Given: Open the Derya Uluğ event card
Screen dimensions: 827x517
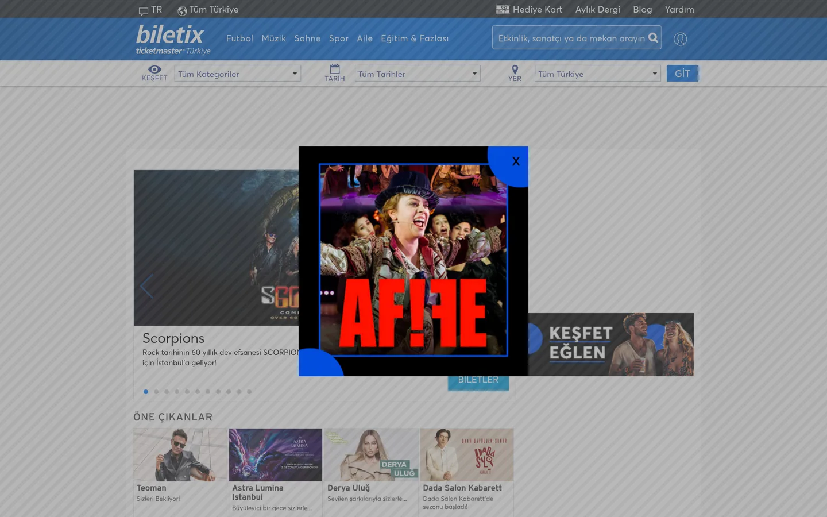Looking at the screenshot, I should tap(371, 472).
